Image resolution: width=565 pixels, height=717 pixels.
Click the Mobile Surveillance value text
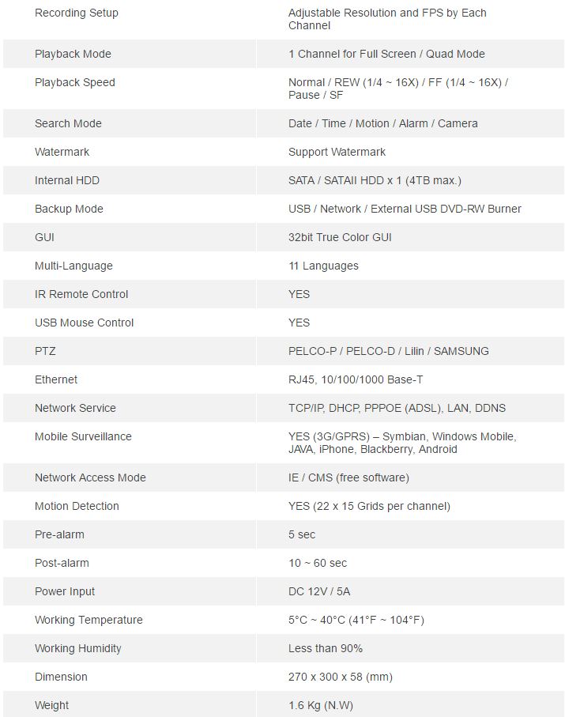pos(402,443)
